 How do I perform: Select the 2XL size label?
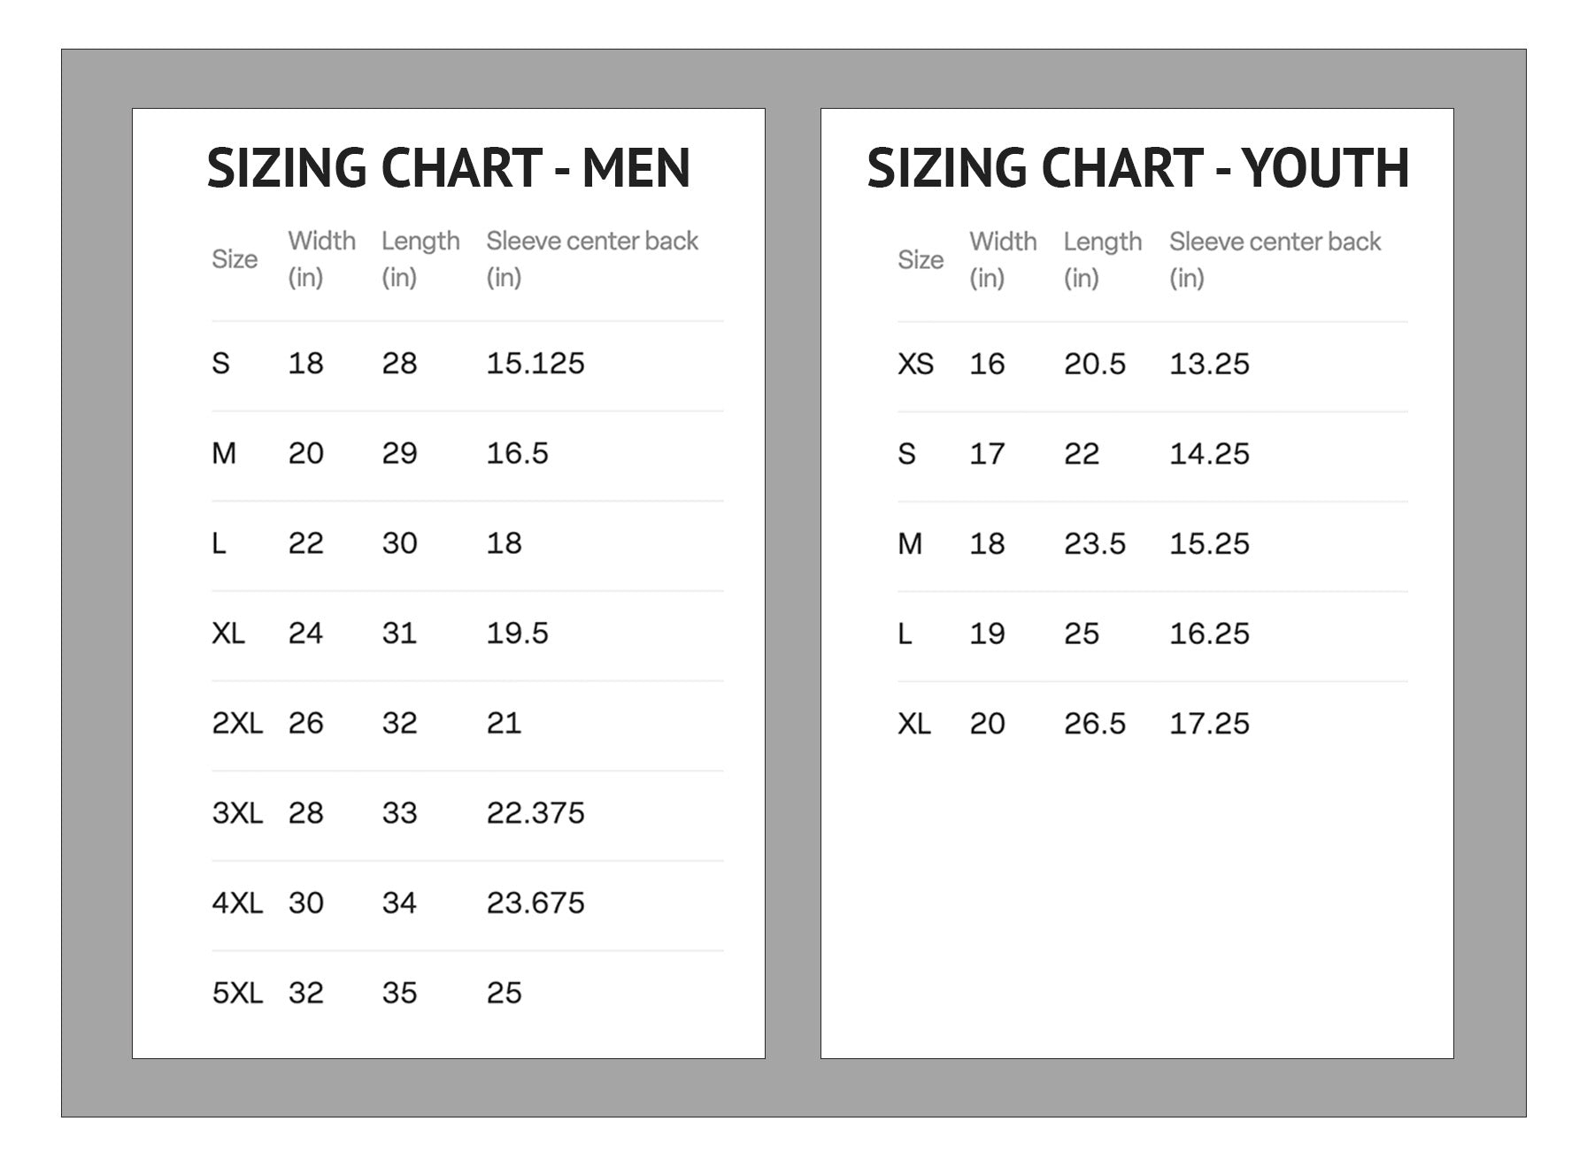pos(237,724)
